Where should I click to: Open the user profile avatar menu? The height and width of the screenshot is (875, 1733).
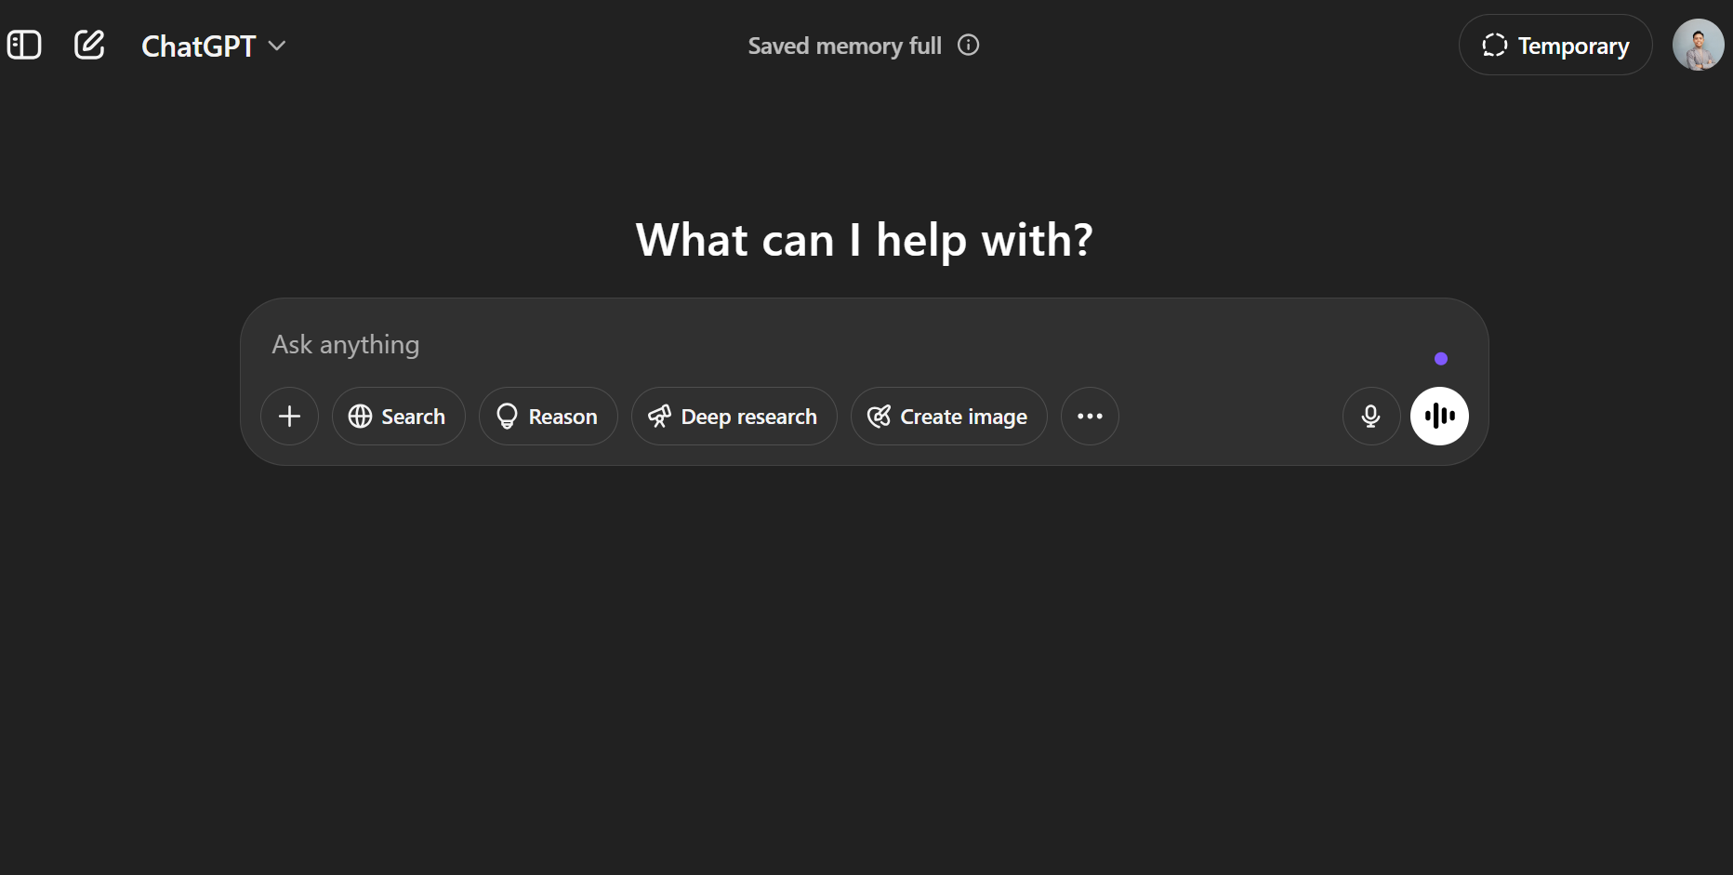pyautogui.click(x=1698, y=45)
